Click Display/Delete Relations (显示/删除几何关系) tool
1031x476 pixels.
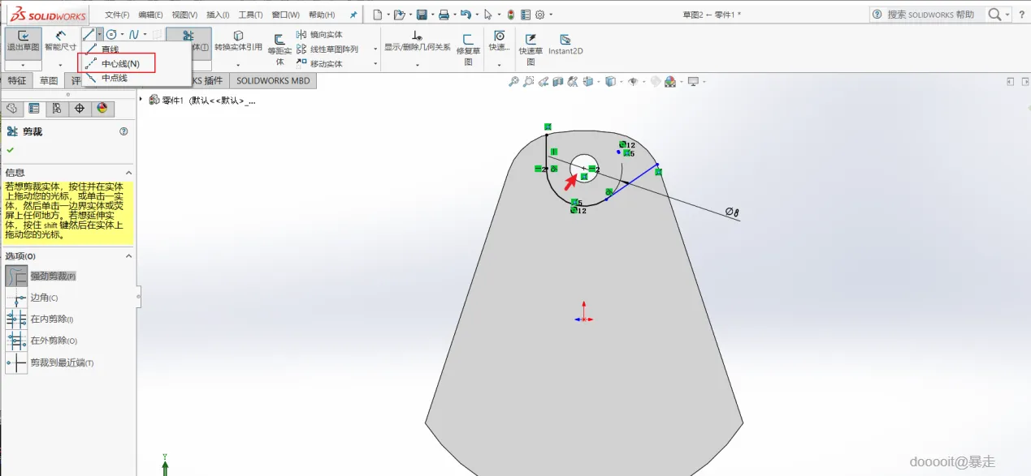[x=417, y=41]
